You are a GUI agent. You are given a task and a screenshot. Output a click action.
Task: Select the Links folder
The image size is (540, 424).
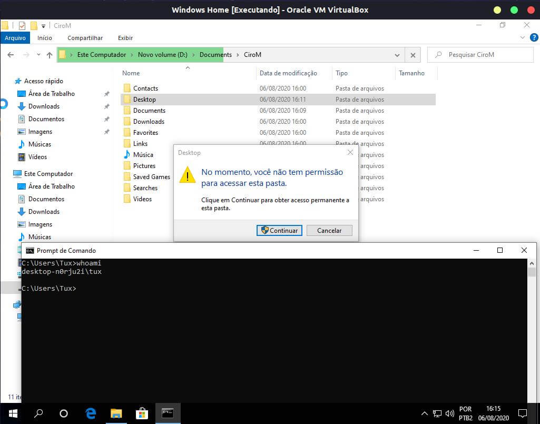(140, 144)
